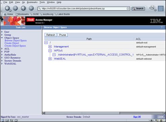Click the security padlock icon in status bar

point(161,120)
